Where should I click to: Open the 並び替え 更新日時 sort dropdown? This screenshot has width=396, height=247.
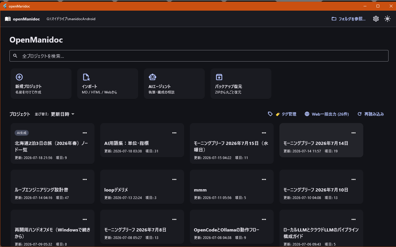[63, 114]
